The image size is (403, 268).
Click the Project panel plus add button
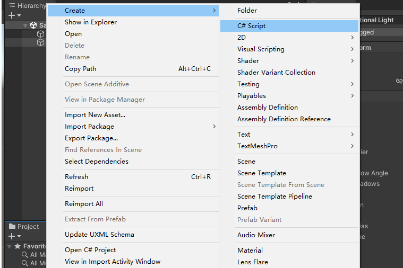12,236
